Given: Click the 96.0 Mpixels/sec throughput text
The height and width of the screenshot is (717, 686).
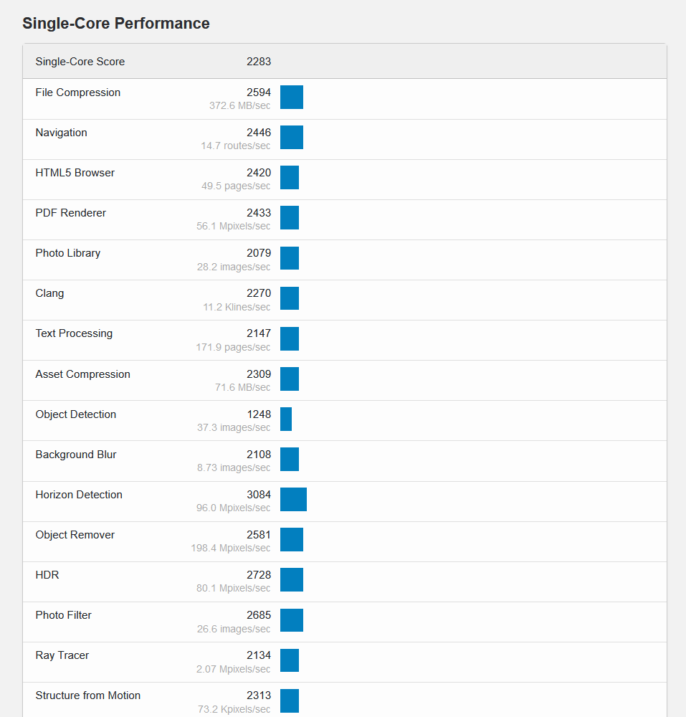Looking at the screenshot, I should pos(234,508).
